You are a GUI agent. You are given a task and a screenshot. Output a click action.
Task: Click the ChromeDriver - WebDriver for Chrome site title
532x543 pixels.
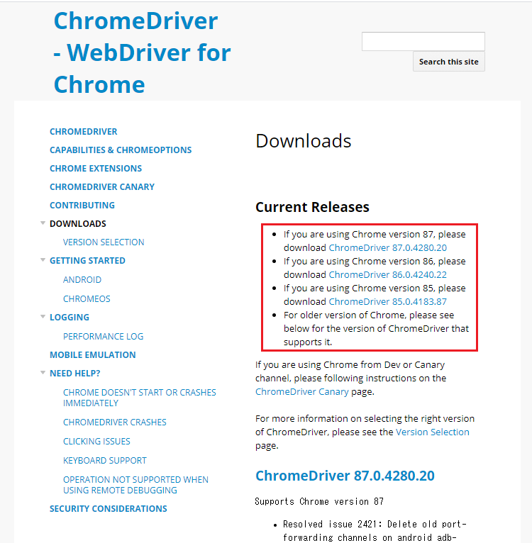pyautogui.click(x=142, y=52)
